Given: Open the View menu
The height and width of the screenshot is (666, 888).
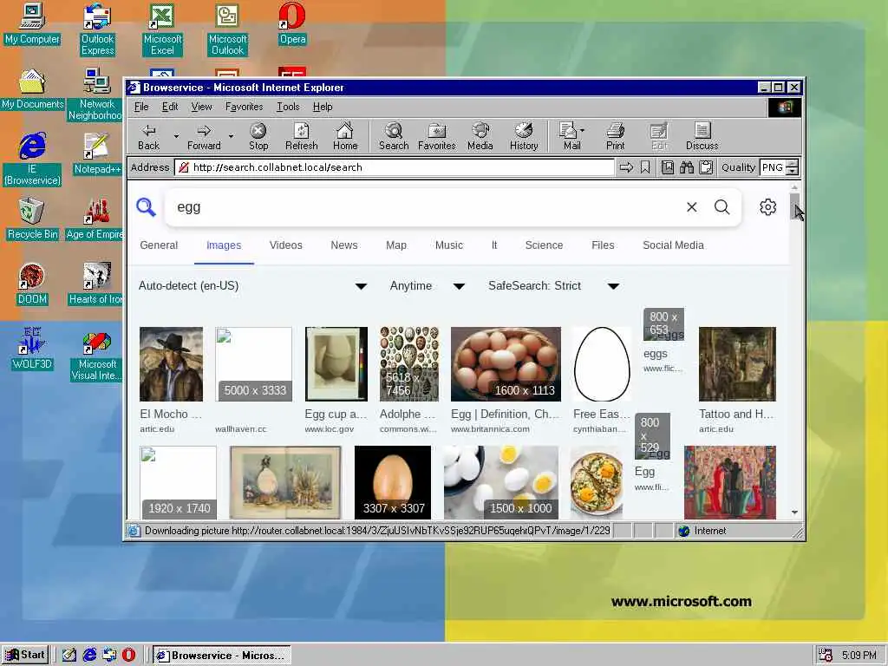Looking at the screenshot, I should 201,107.
